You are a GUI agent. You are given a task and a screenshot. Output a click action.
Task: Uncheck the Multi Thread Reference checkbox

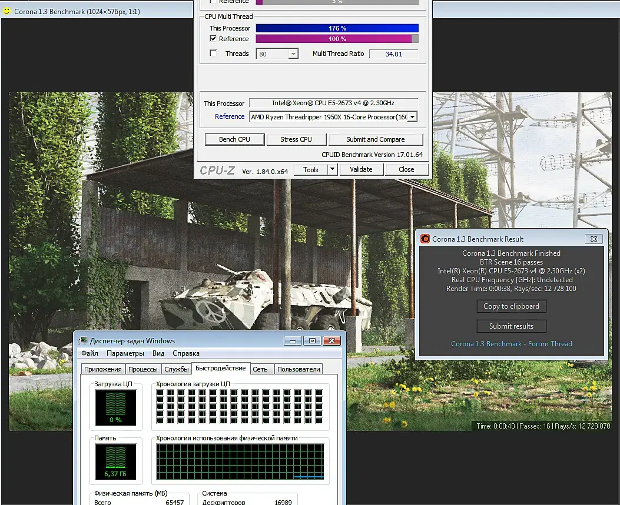pyautogui.click(x=214, y=39)
